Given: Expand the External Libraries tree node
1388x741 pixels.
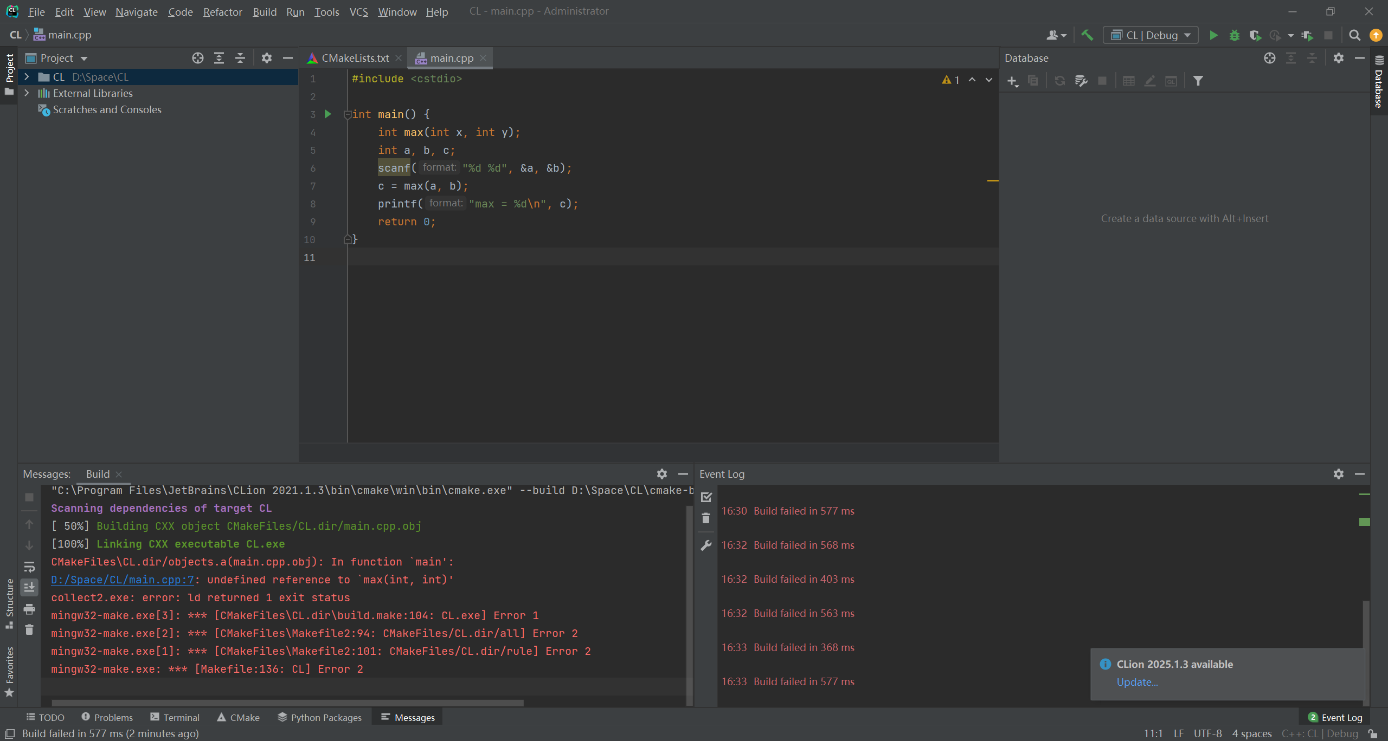Looking at the screenshot, I should (x=27, y=93).
